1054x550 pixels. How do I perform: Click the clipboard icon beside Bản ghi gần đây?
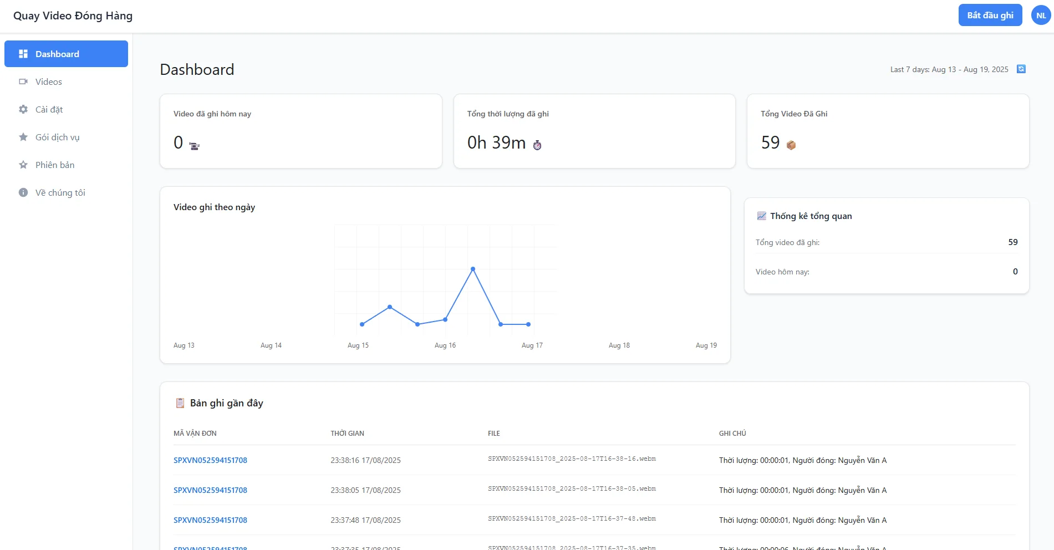pos(180,403)
